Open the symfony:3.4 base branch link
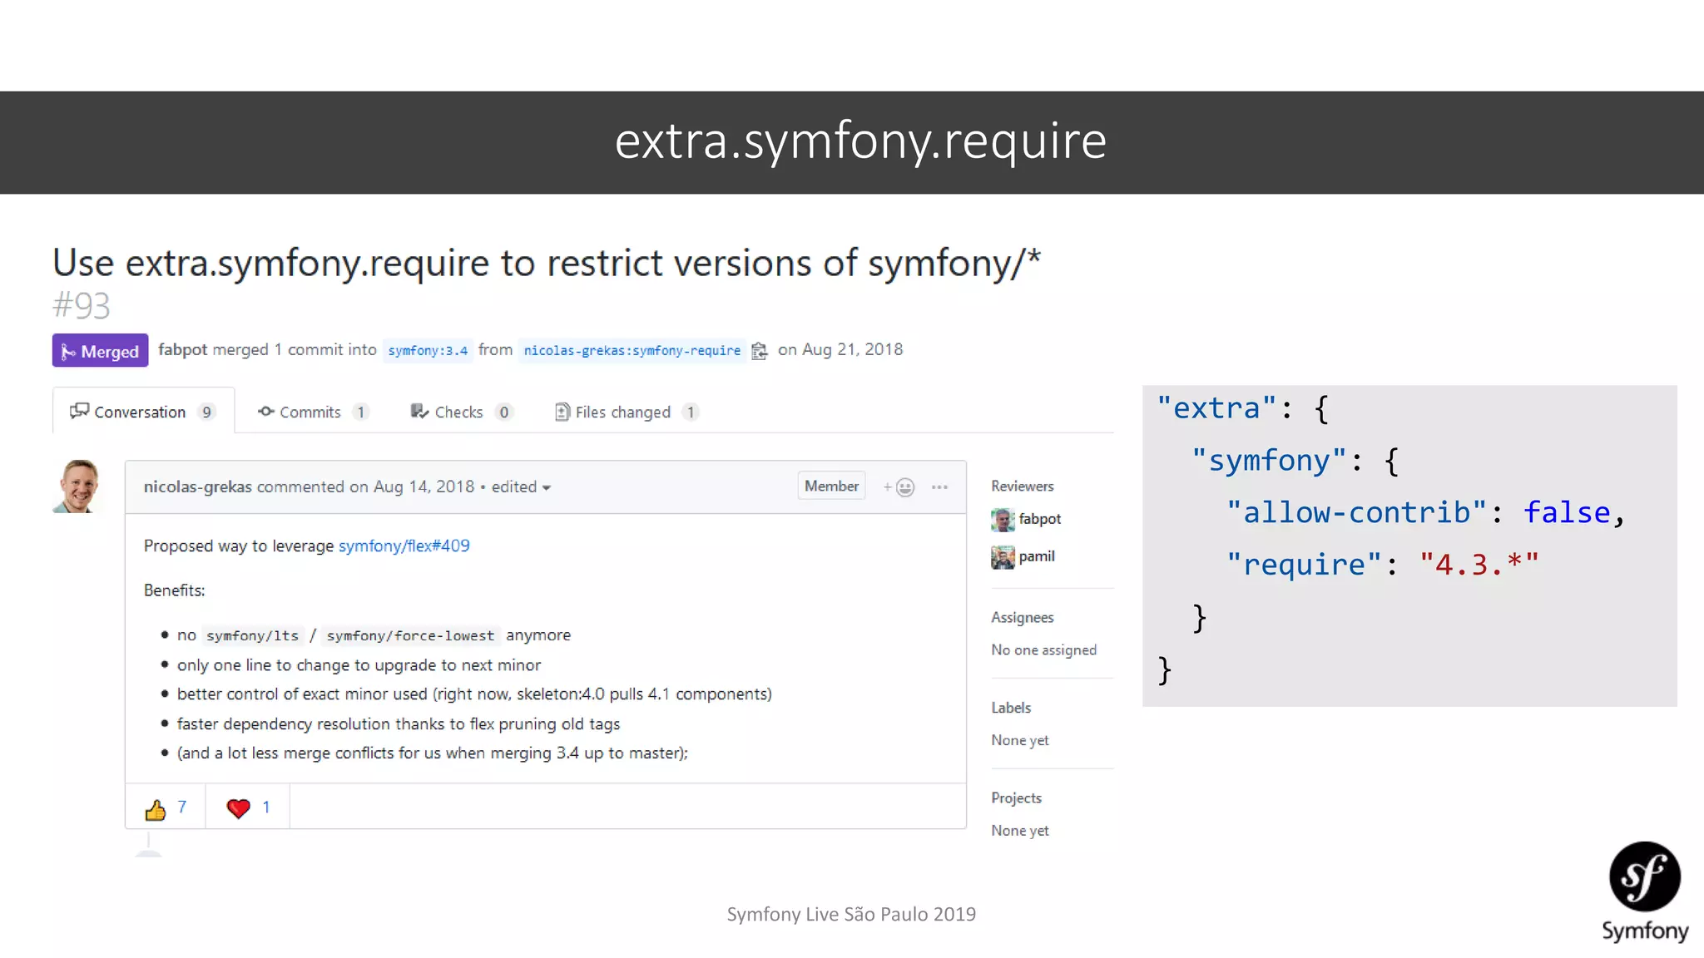The image size is (1704, 958). (428, 351)
